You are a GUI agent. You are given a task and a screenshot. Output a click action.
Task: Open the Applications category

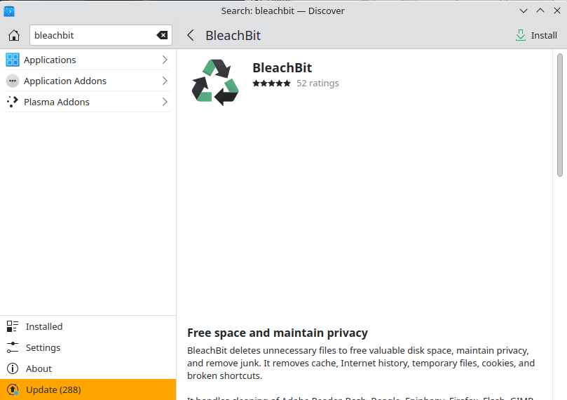[x=88, y=60]
